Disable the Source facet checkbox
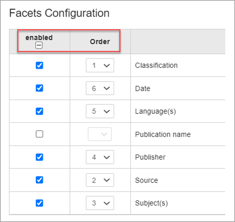The height and width of the screenshot is (222, 235). tap(39, 180)
